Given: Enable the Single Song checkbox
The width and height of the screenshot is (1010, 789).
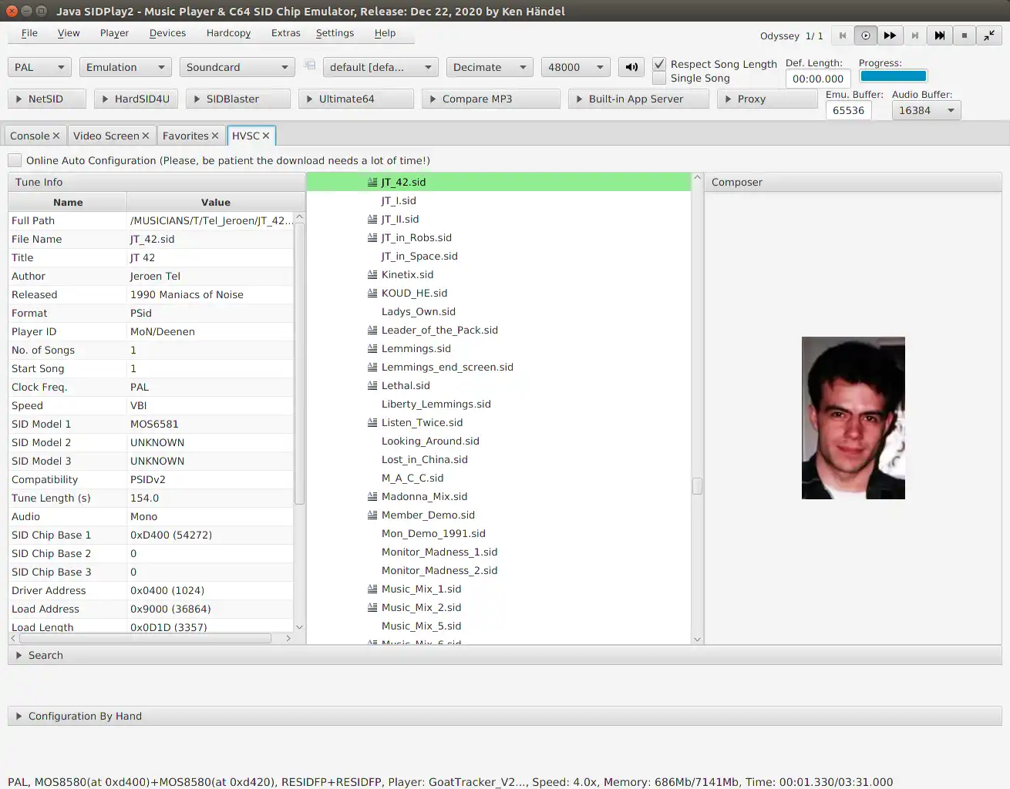Looking at the screenshot, I should 659,78.
